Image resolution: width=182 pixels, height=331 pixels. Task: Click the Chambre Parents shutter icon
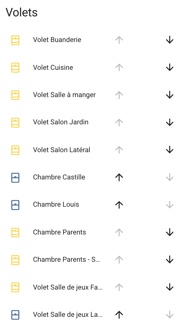point(15,232)
